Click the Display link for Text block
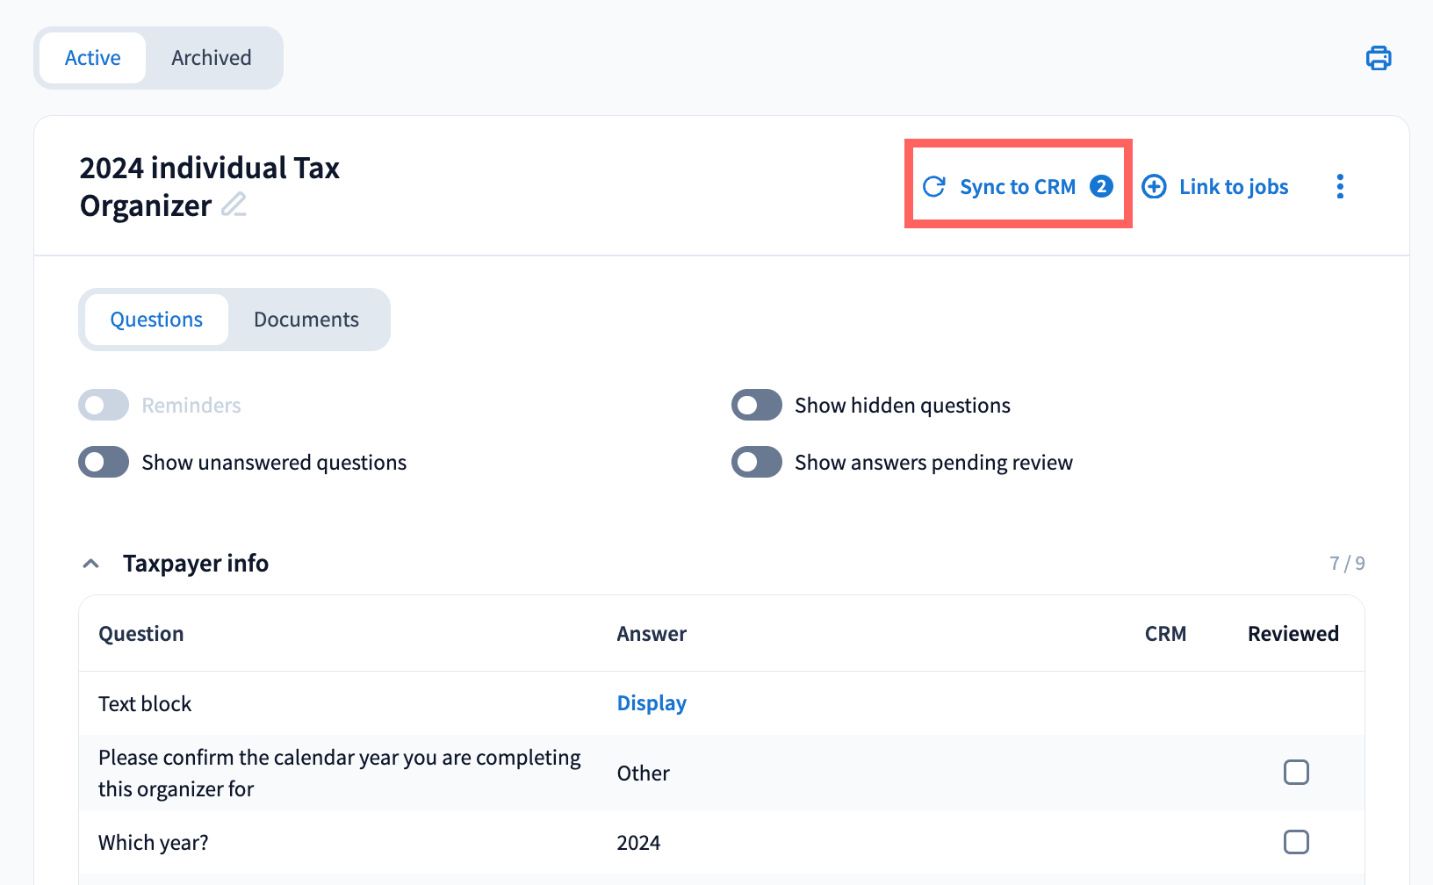 coord(652,703)
